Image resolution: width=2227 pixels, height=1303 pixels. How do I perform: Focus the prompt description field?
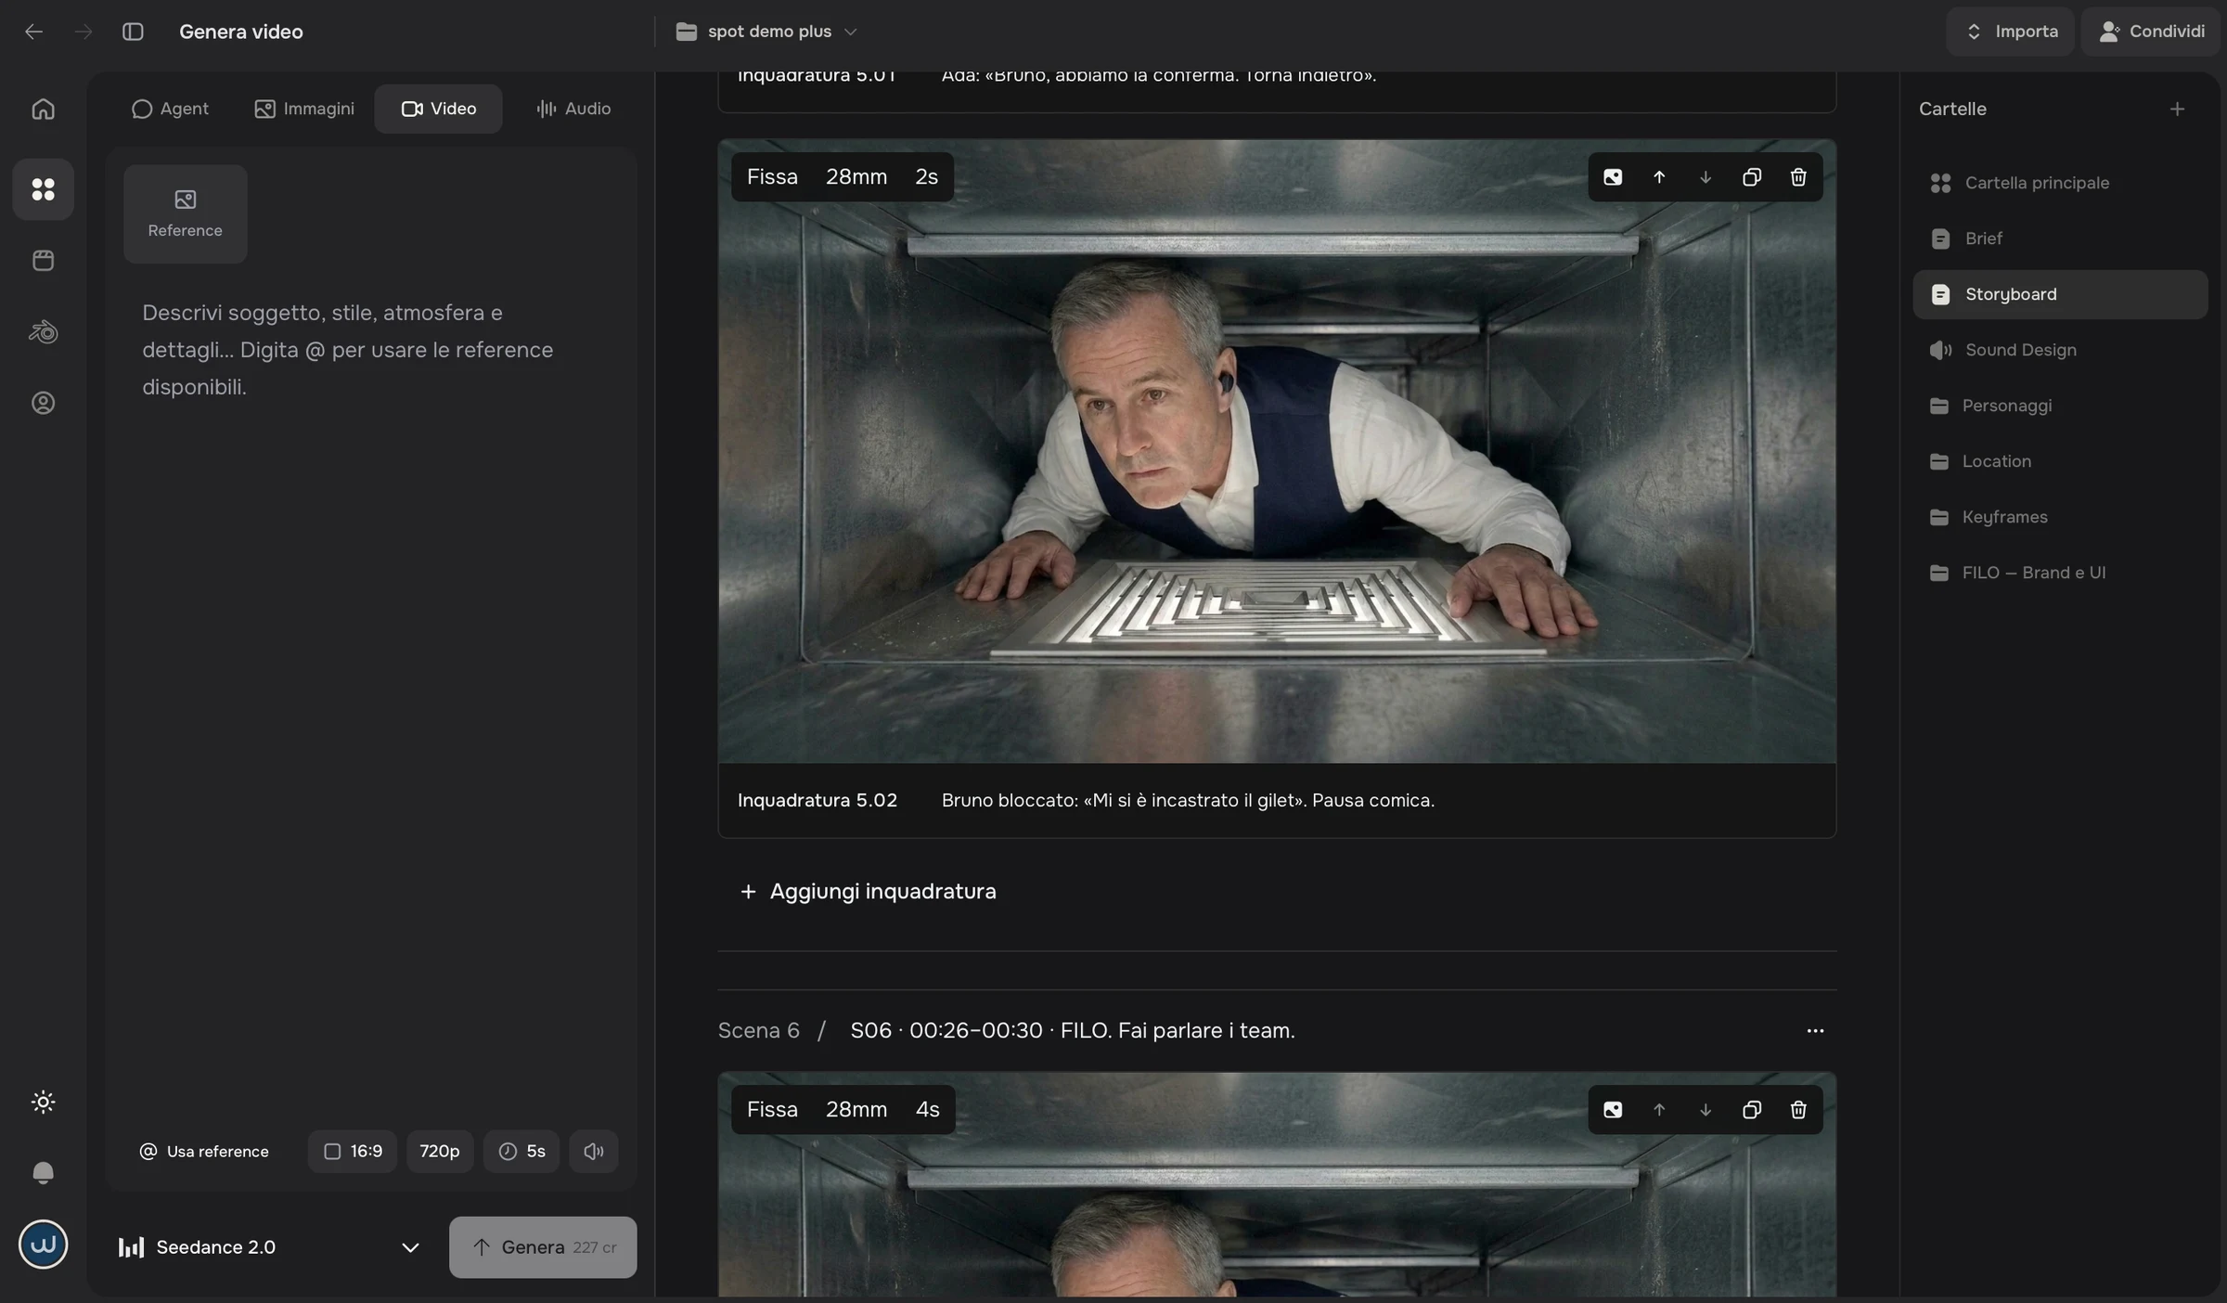371,350
